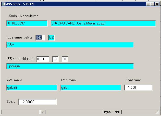Click the Kods field JH10.05097
Screen dimensions: 161x116
pos(27,23)
